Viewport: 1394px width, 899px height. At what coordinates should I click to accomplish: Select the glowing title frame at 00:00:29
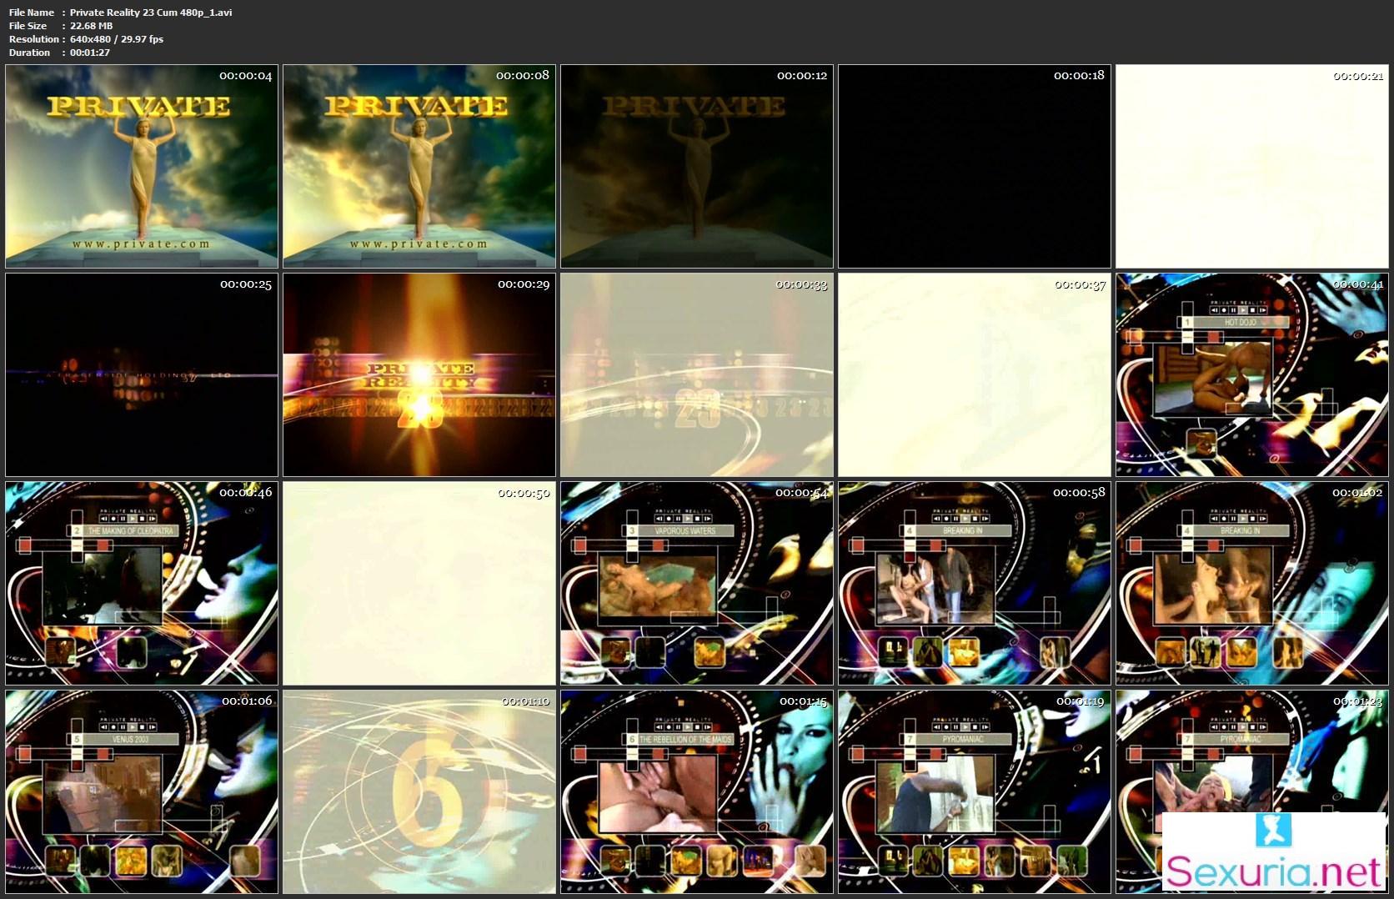[419, 375]
